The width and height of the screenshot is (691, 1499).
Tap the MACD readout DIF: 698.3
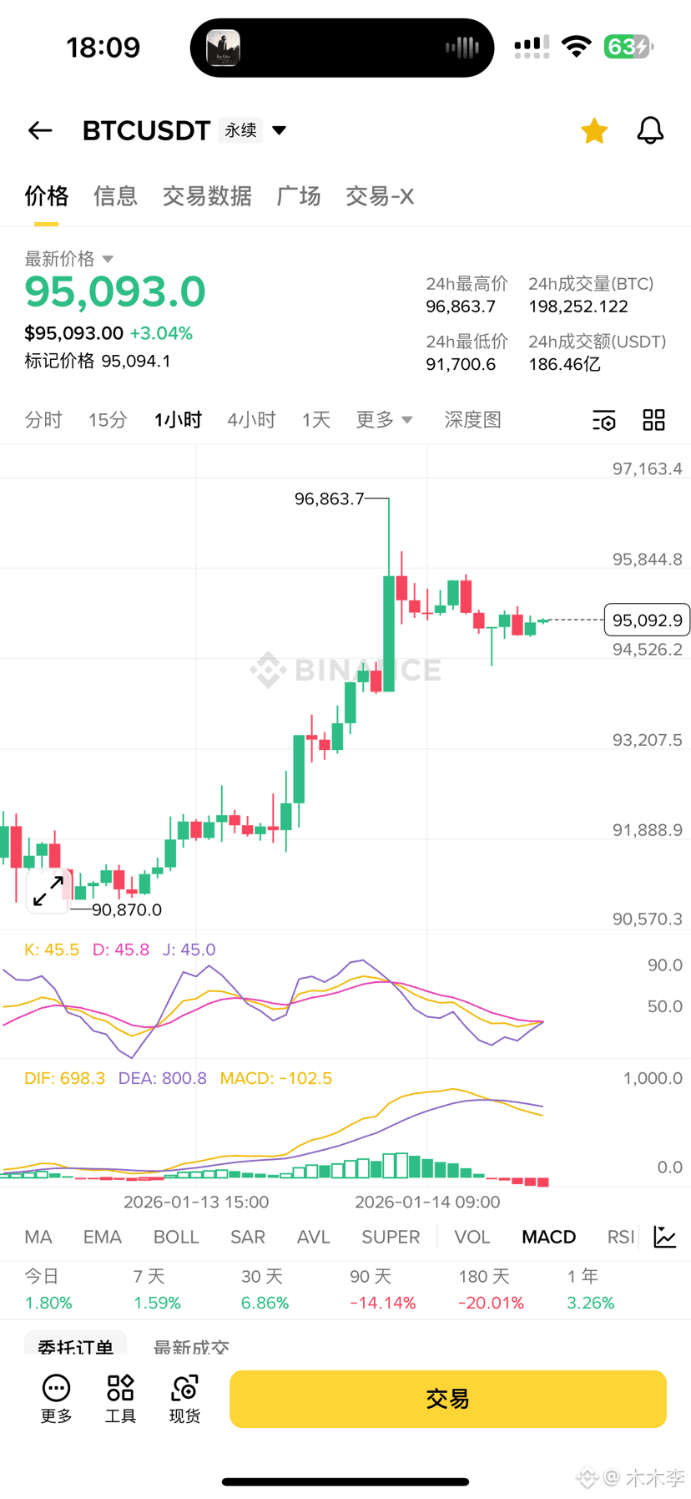[65, 1078]
